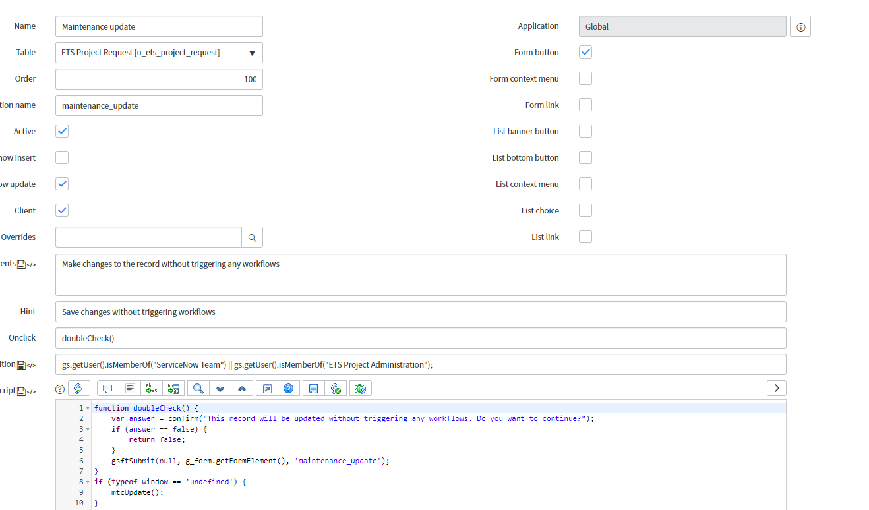869x510 pixels.
Task: Click the script save floppy icon
Action: pos(313,389)
